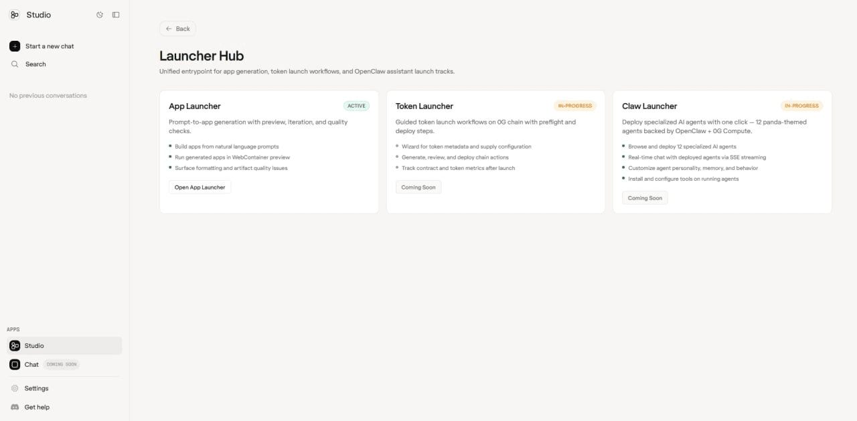Image resolution: width=857 pixels, height=421 pixels.
Task: Click the Discord icon next to Get help
Action: pos(15,407)
